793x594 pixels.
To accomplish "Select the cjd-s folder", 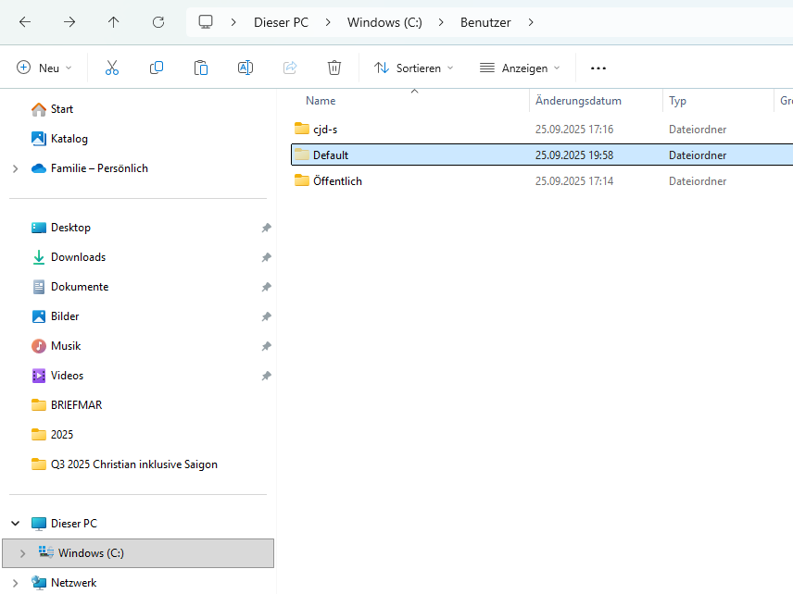I will pos(324,130).
